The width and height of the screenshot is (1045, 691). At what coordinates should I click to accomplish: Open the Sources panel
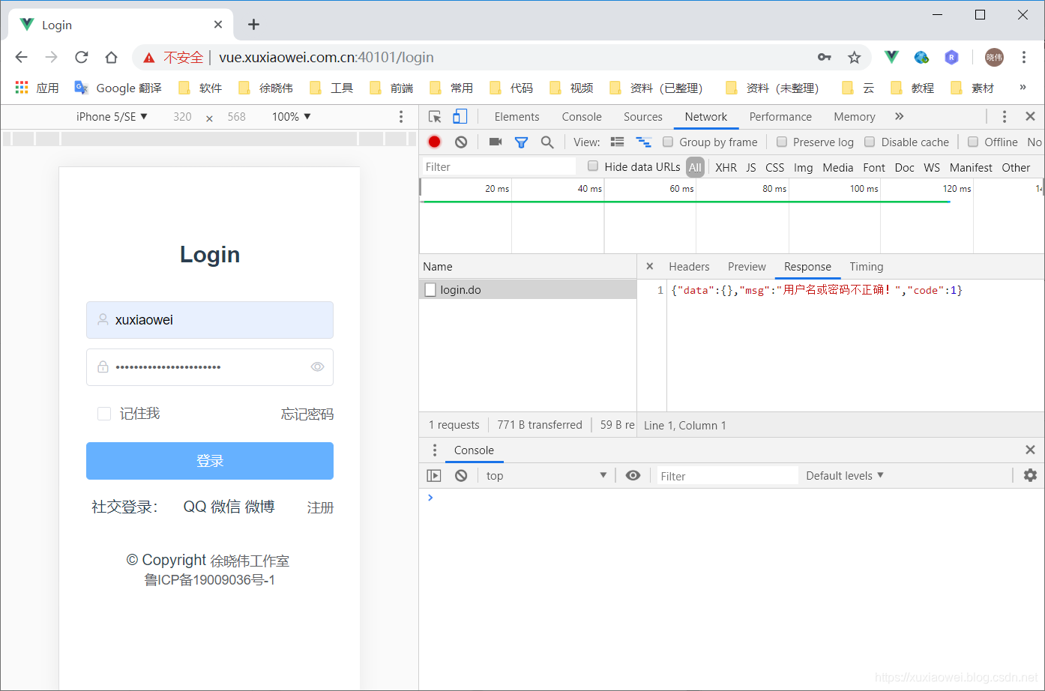[642, 116]
